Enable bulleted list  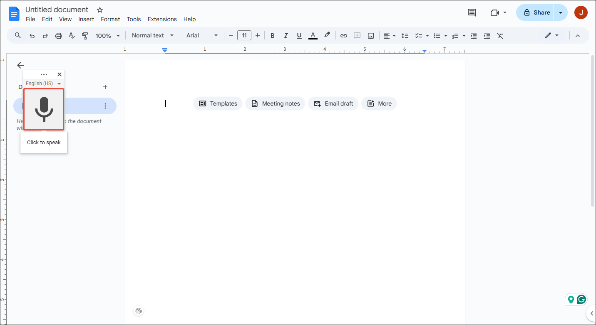coord(437,35)
